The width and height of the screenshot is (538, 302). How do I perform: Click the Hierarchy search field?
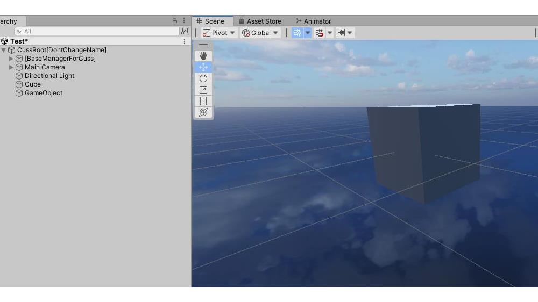point(97,31)
